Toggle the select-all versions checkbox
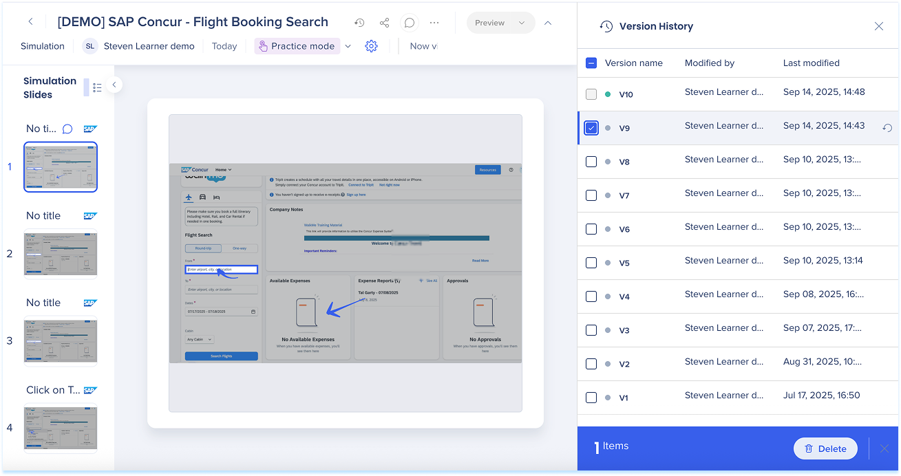The width and height of the screenshot is (901, 476). [x=591, y=63]
